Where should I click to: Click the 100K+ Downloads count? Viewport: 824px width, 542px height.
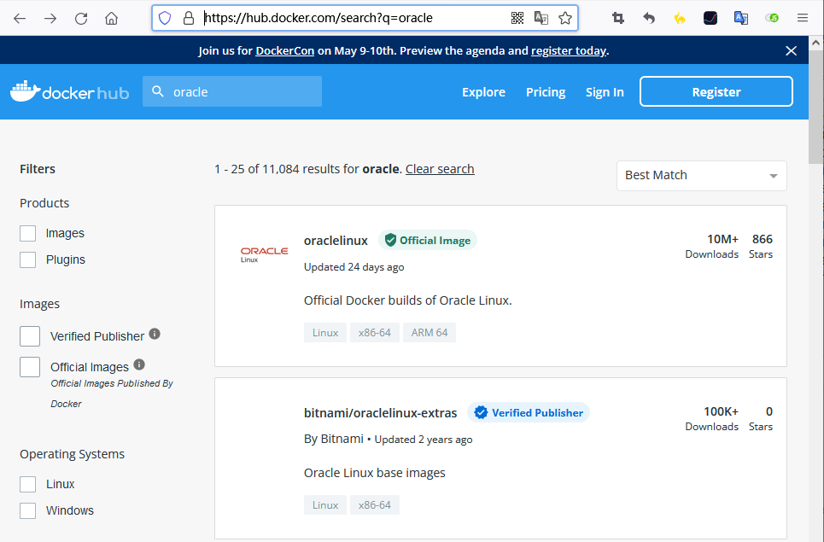click(711, 418)
